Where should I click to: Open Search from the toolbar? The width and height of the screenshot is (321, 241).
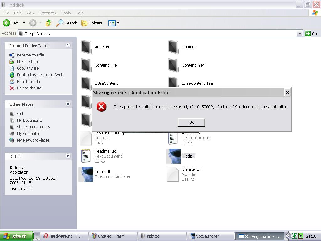[x=67, y=23]
